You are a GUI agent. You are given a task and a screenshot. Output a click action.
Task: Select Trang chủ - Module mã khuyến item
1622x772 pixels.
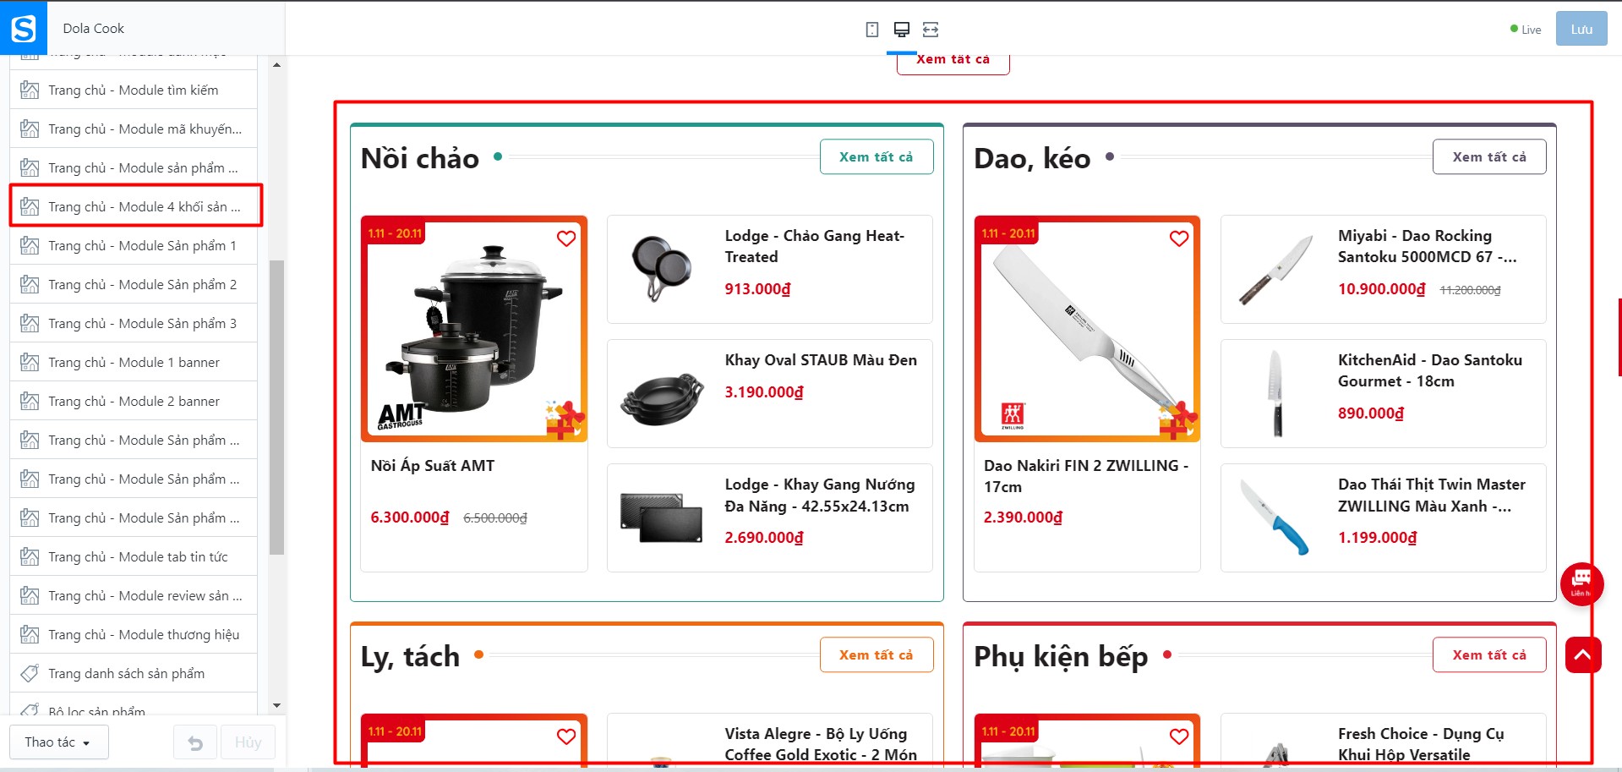[134, 129]
